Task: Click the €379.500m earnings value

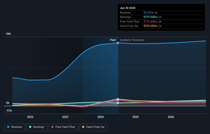Action: click(x=150, y=17)
